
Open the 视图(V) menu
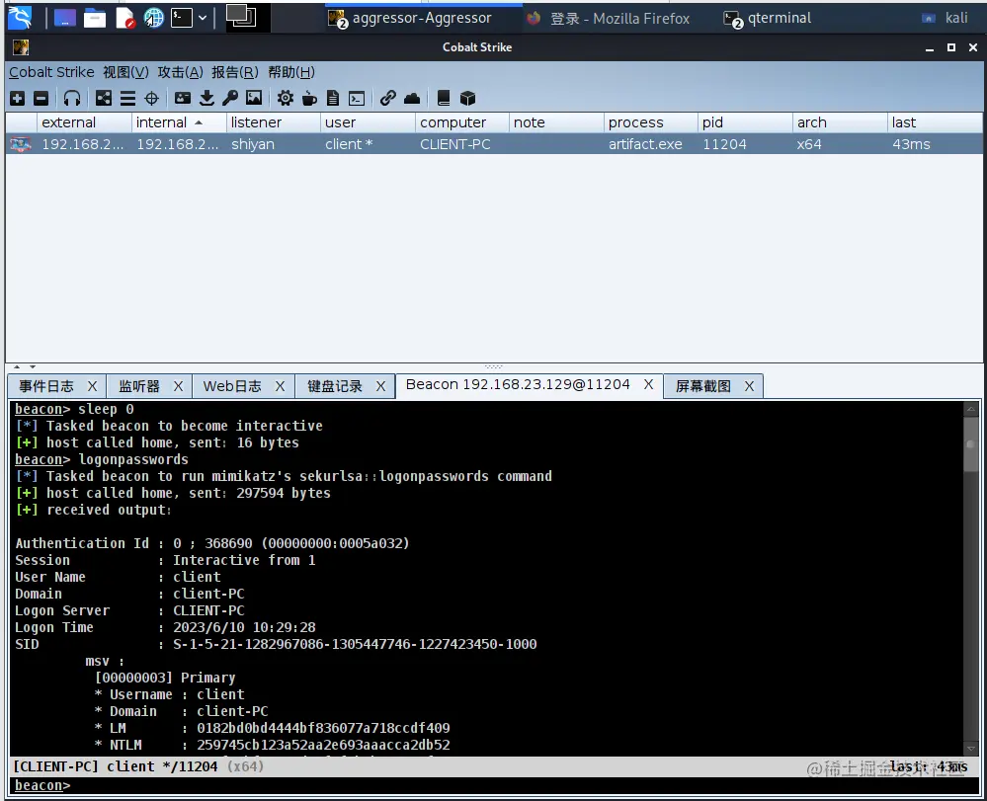125,72
